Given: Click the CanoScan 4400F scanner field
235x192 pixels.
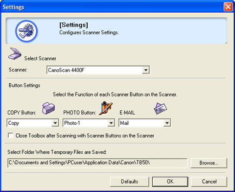Looking at the screenshot, I should [98, 70].
